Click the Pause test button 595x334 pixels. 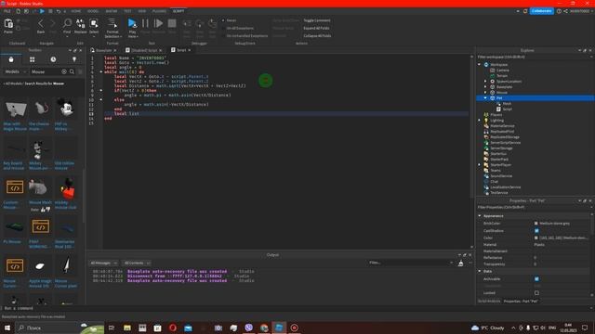tap(145, 23)
